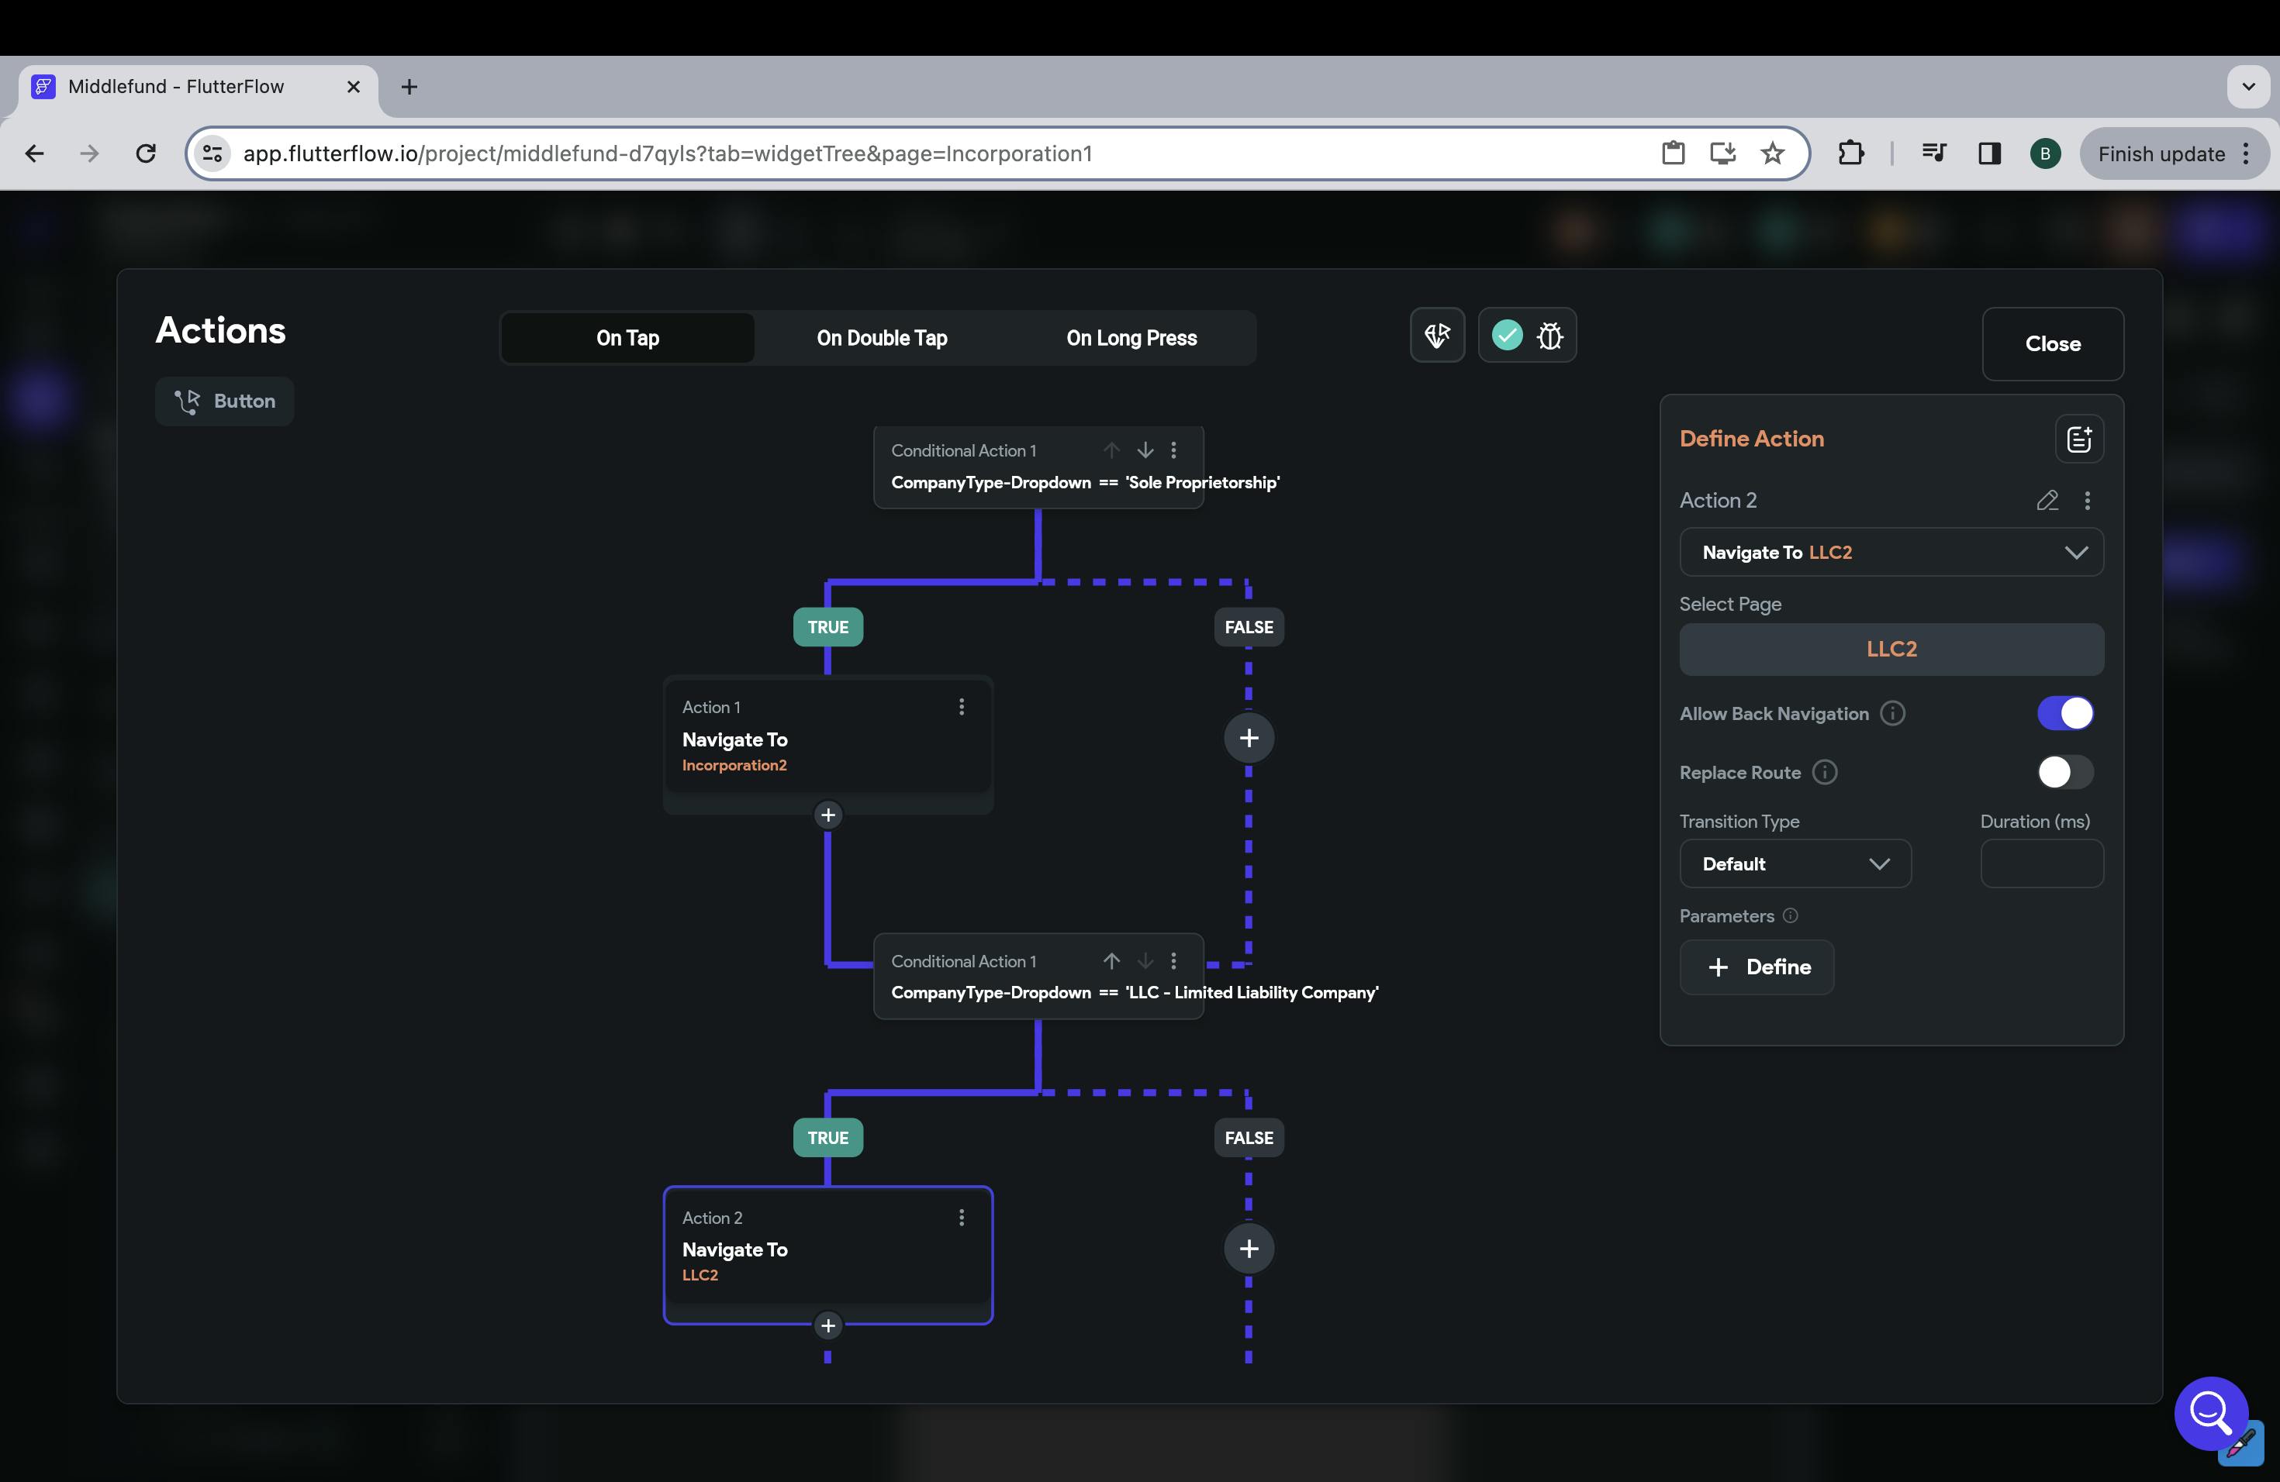Open the LLC Conditional Action options menu

1173,960
